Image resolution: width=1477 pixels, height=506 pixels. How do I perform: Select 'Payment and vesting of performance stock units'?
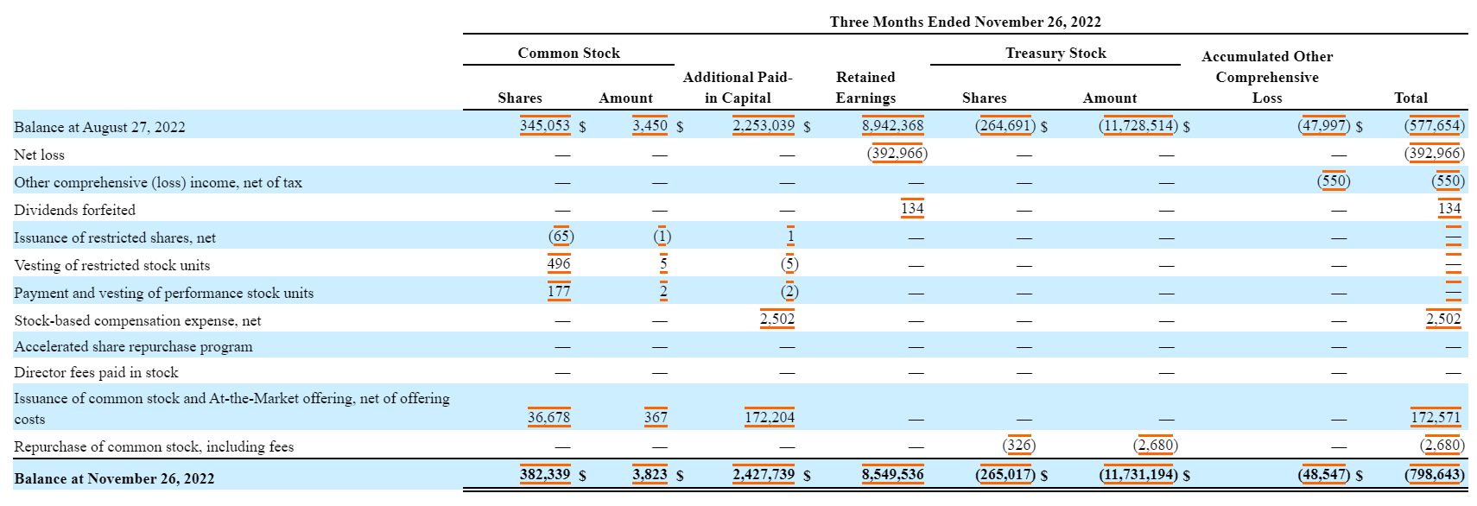coord(163,293)
